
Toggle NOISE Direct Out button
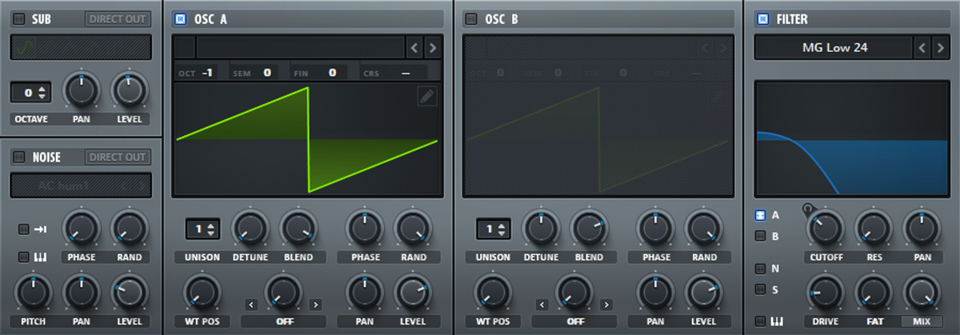click(x=118, y=158)
